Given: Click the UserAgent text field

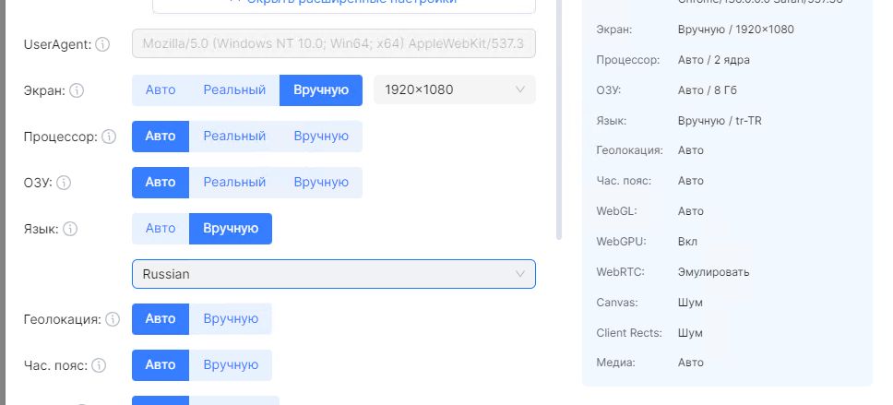Looking at the screenshot, I should [x=333, y=44].
